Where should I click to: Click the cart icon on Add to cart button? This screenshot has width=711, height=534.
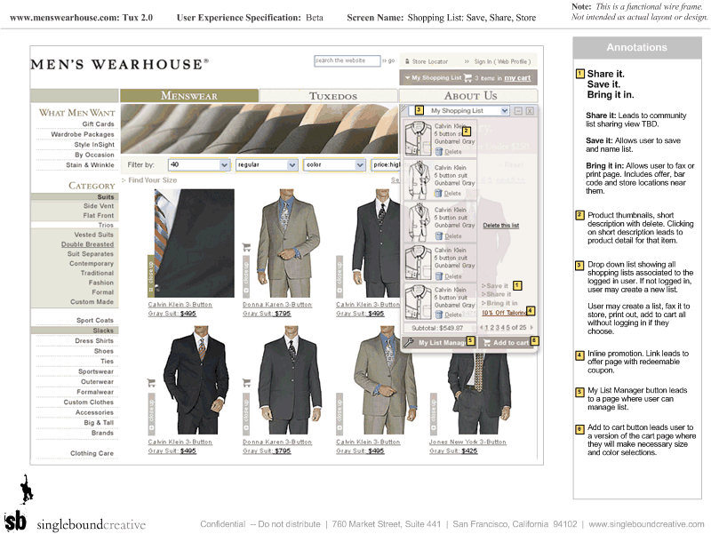[x=487, y=343]
